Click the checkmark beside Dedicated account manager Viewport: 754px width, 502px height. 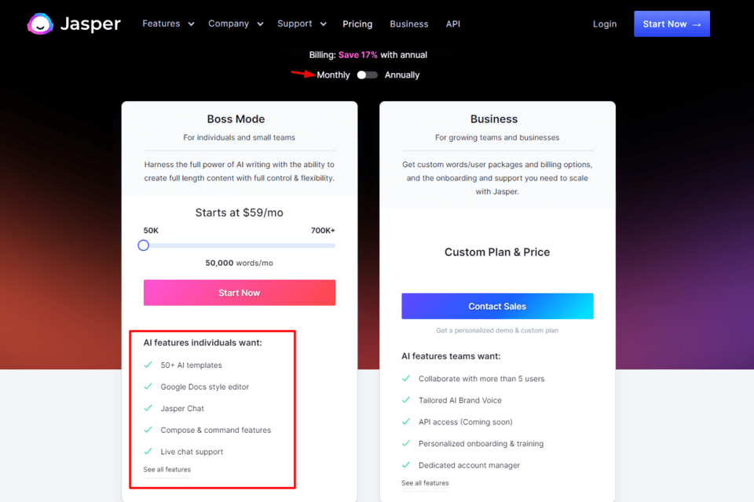click(407, 465)
